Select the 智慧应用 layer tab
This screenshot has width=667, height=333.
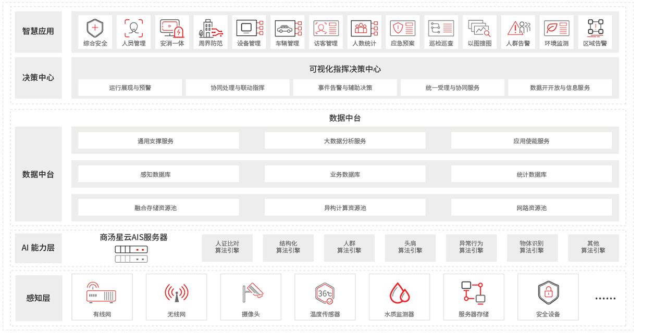(x=38, y=31)
